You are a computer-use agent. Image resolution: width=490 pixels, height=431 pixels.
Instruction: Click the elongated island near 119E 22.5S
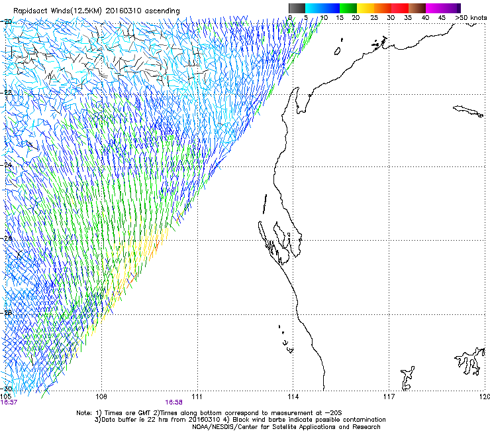click(x=468, y=111)
